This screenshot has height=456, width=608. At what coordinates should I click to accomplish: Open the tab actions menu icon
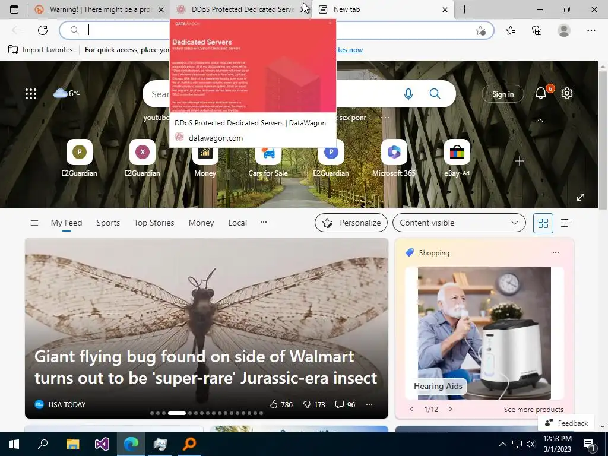click(x=14, y=9)
